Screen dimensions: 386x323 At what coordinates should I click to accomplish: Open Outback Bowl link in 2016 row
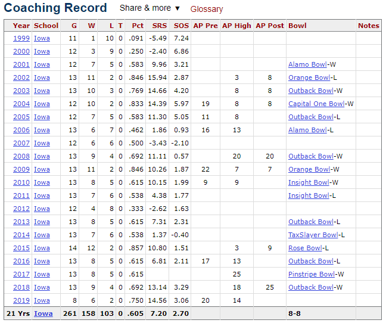[x=311, y=261]
